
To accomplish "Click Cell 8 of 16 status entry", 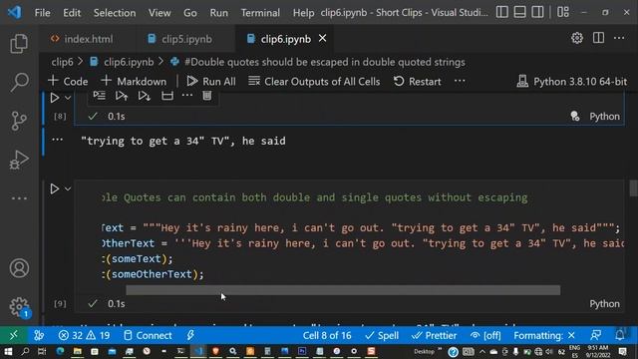I will tap(327, 335).
